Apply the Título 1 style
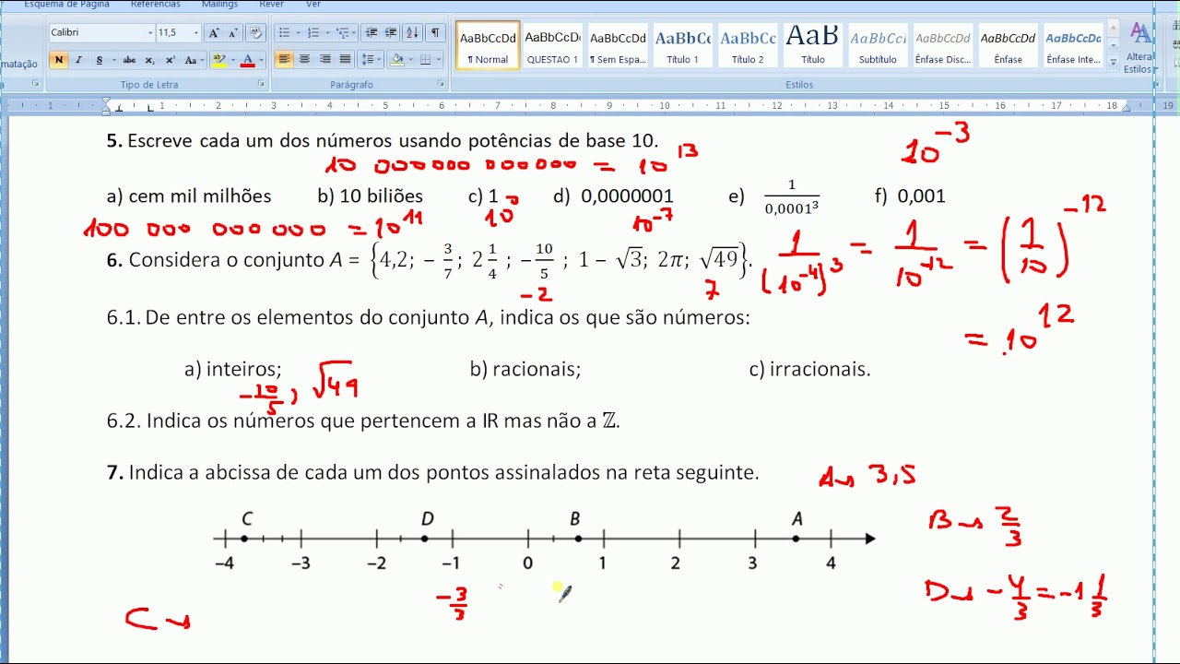Viewport: 1180px width, 664px height. 682,46
